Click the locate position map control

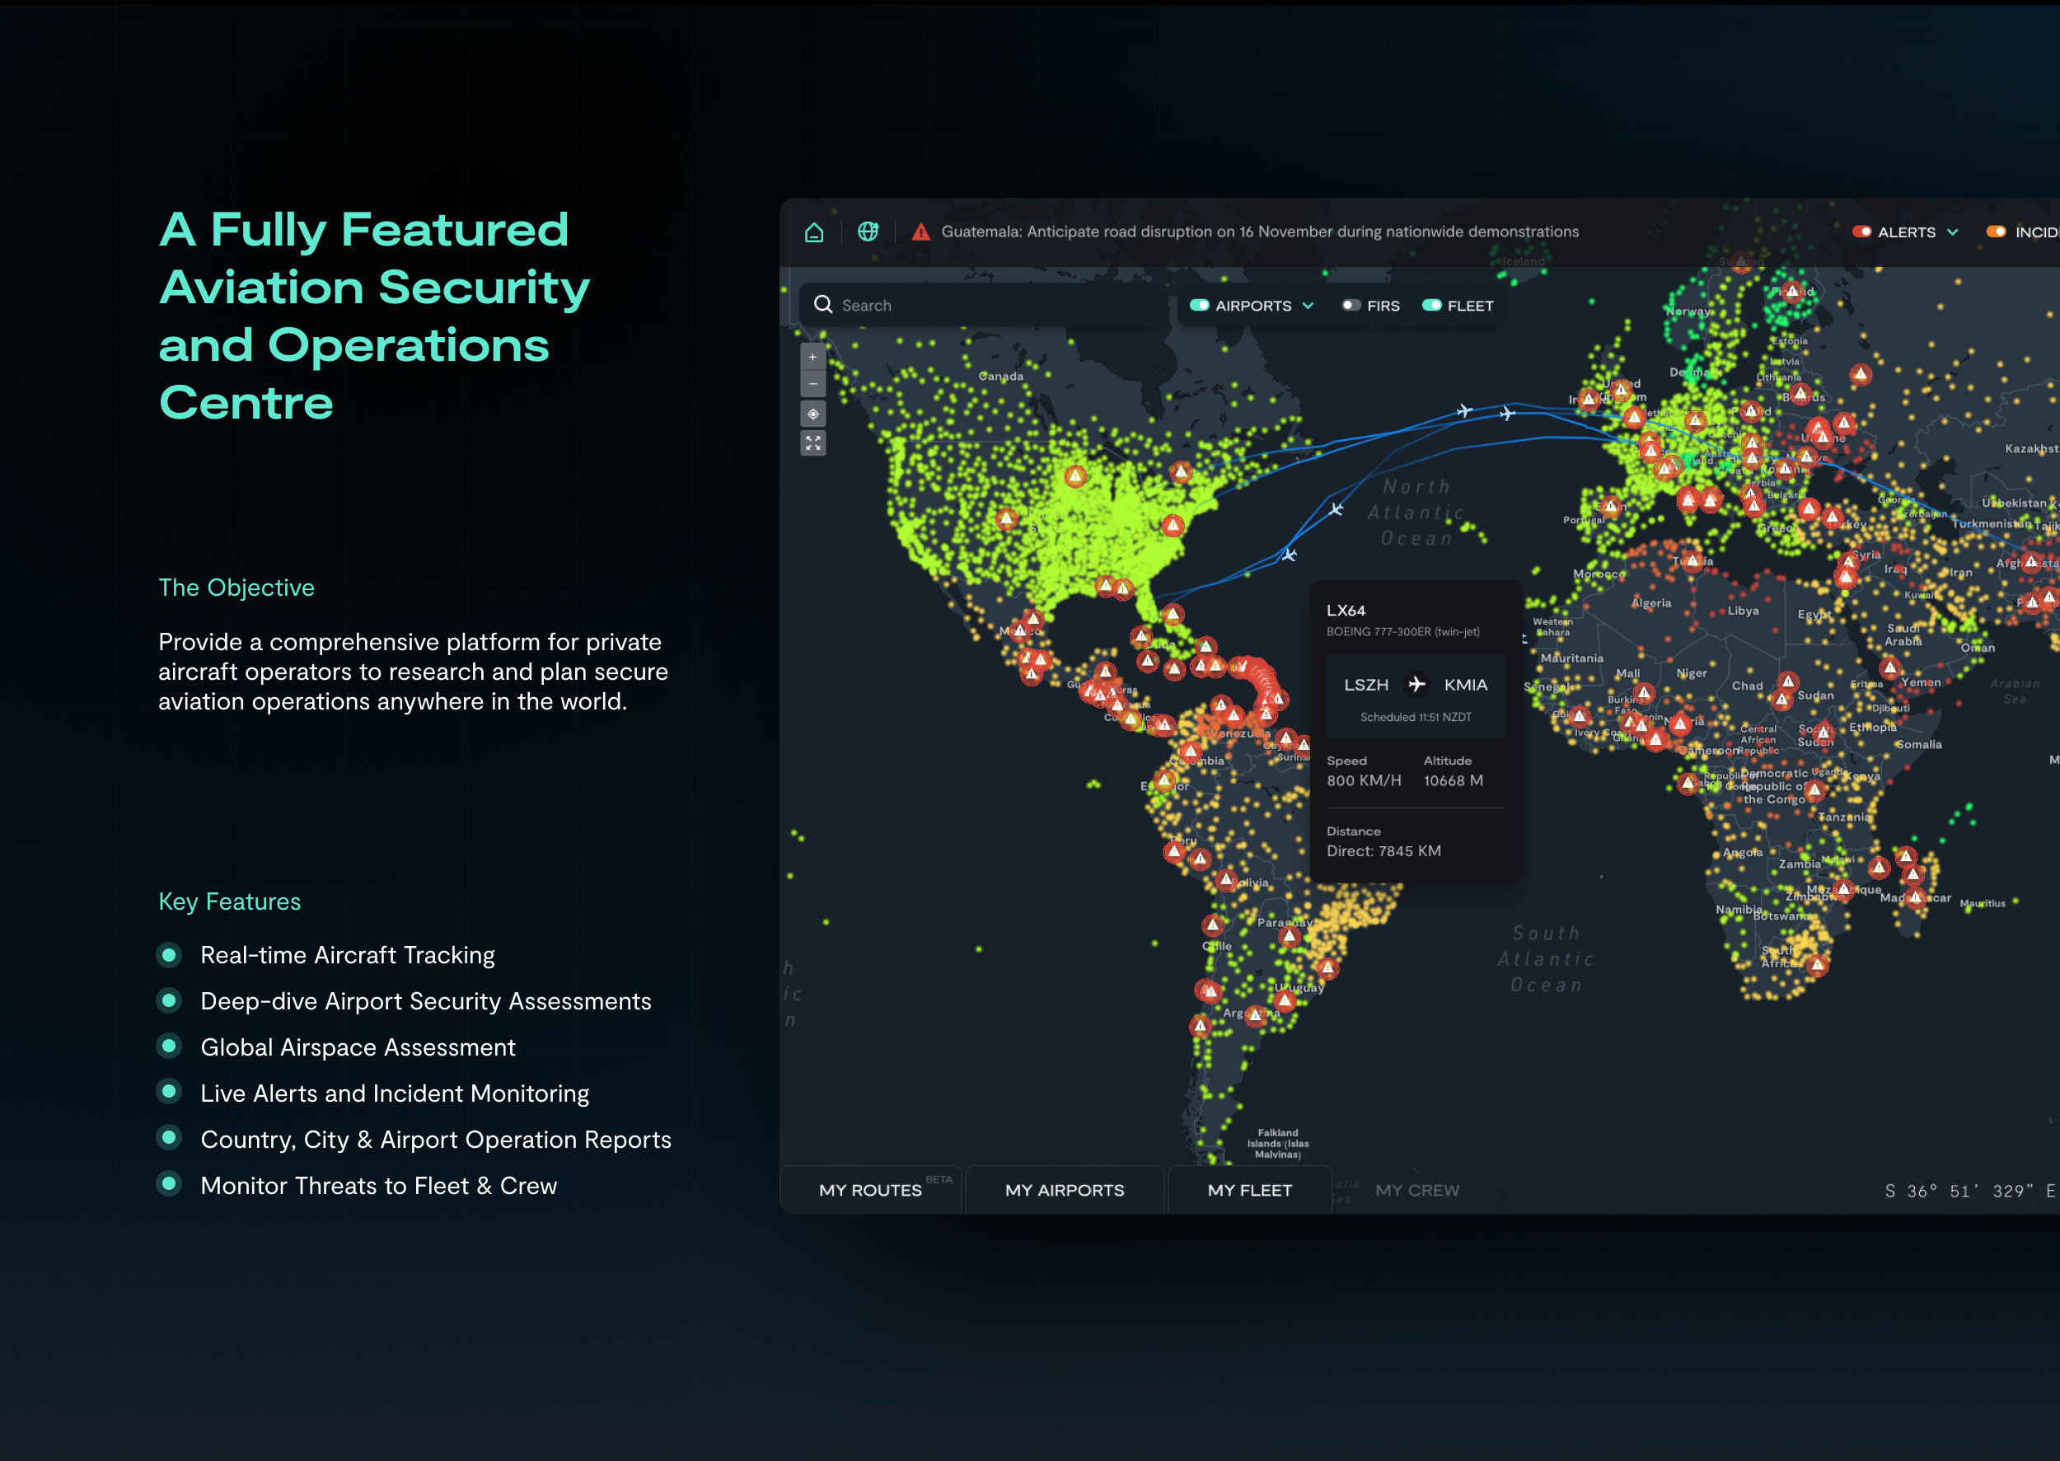pyautogui.click(x=812, y=414)
